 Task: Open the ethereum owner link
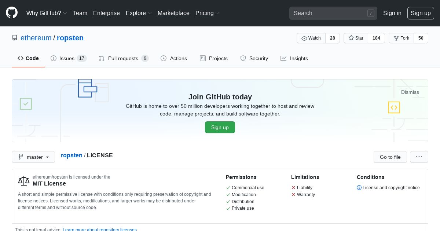36,38
